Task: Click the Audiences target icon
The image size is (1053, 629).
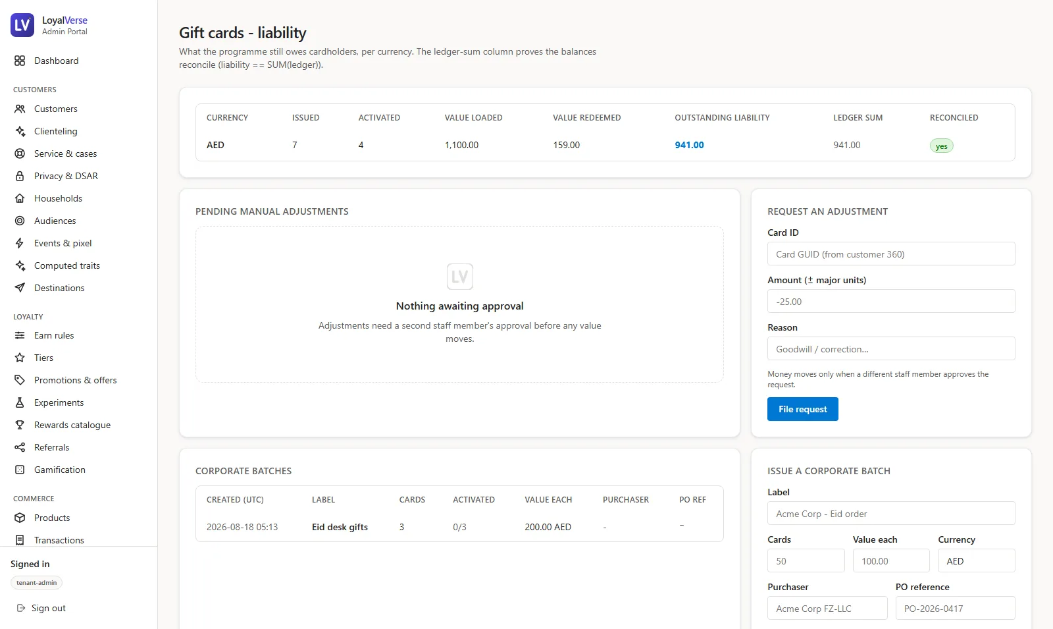Action: point(20,221)
